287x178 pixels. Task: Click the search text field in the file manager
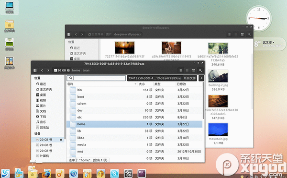pyautogui.click(x=96, y=78)
